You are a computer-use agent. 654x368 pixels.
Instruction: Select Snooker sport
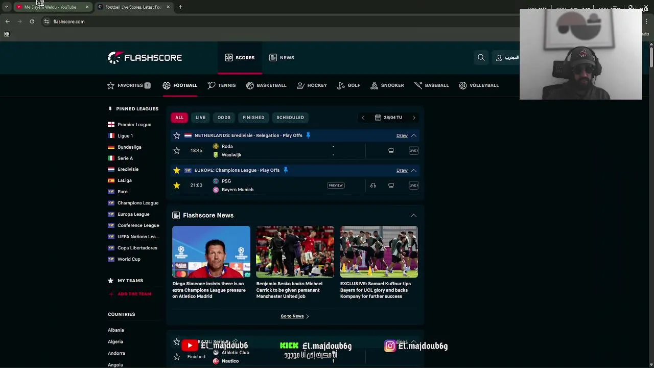387,85
